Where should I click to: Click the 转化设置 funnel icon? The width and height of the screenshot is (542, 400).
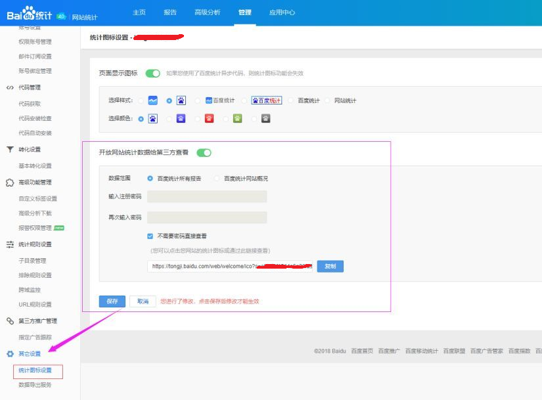10,149
